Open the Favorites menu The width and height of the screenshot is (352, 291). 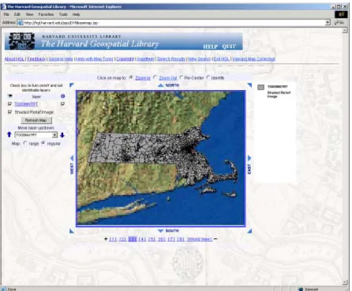point(46,14)
